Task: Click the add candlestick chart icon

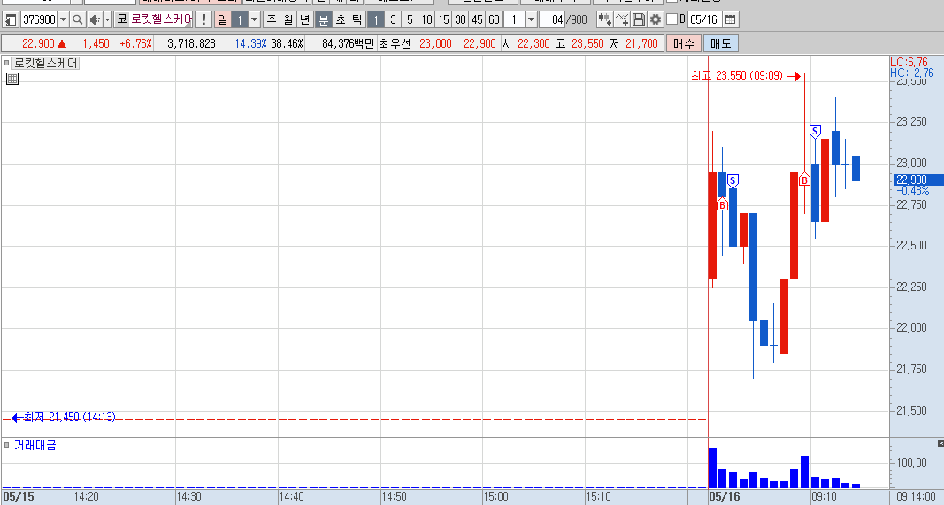Action: point(604,19)
